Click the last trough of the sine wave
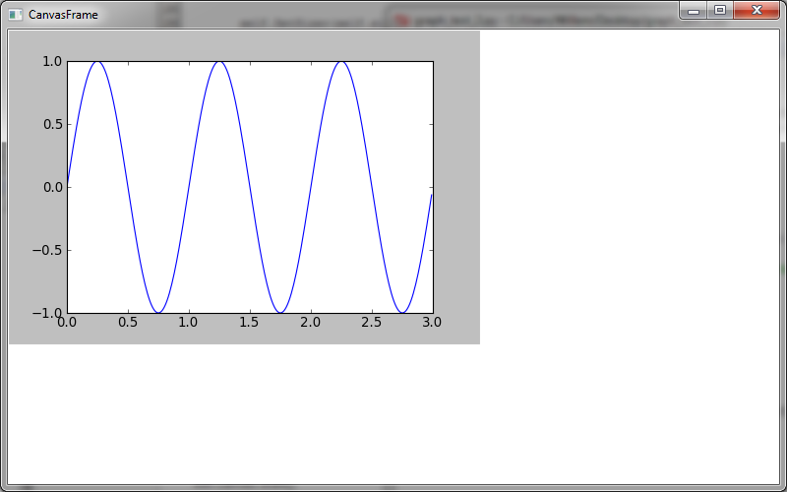 (401, 312)
